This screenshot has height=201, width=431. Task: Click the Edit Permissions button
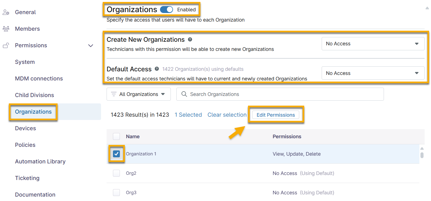pyautogui.click(x=276, y=115)
